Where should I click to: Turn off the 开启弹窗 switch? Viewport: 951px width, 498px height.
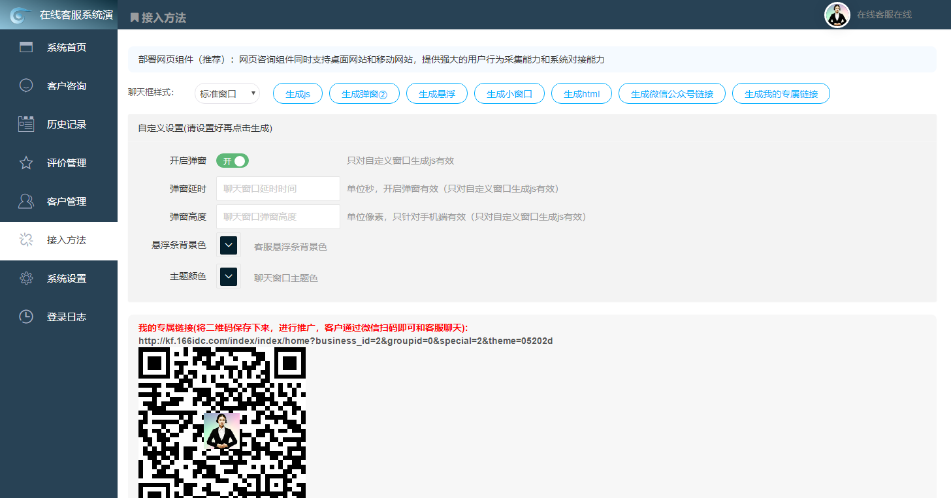[233, 161]
